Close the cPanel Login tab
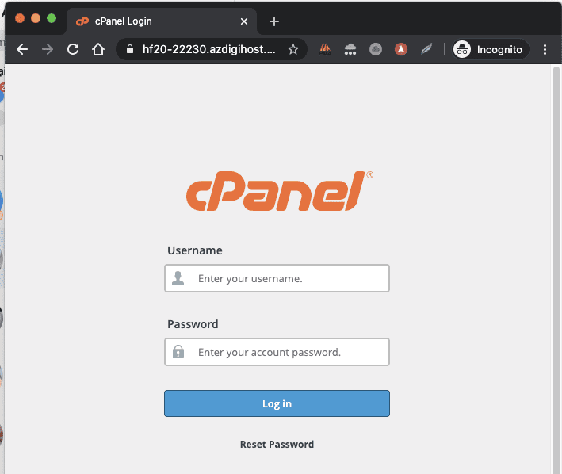Screen dimensions: 562x474 point(244,21)
